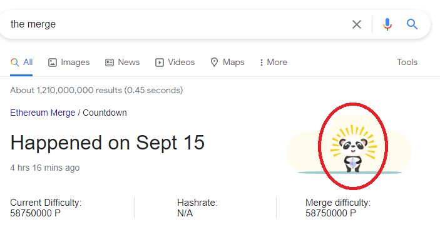Click the News tab newspaper icon
The image size is (440, 227).
point(110,62)
